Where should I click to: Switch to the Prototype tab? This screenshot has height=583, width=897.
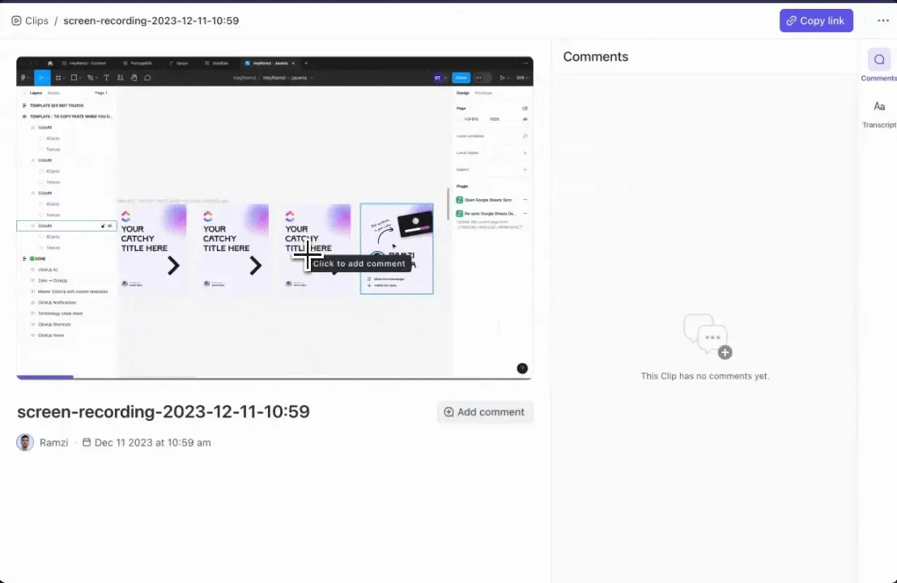pyautogui.click(x=483, y=93)
